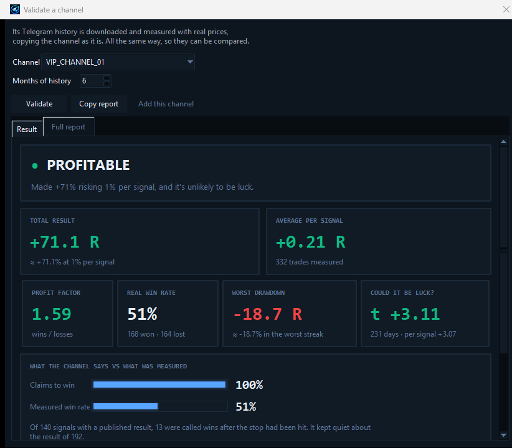Click the Total Result card
512x448 pixels.
140,241
